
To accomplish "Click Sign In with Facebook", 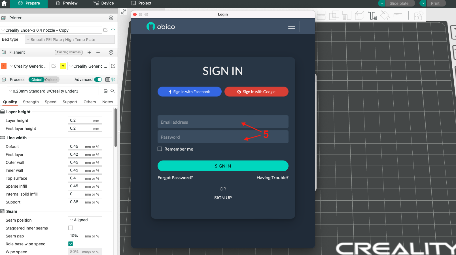I will [x=190, y=92].
